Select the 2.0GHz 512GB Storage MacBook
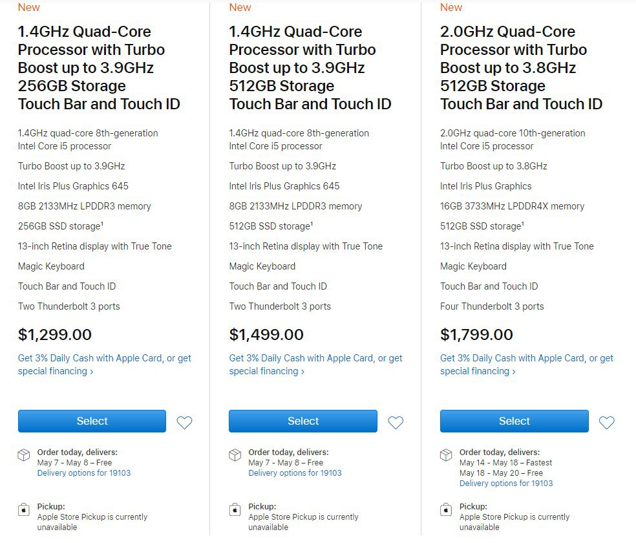 [x=514, y=421]
